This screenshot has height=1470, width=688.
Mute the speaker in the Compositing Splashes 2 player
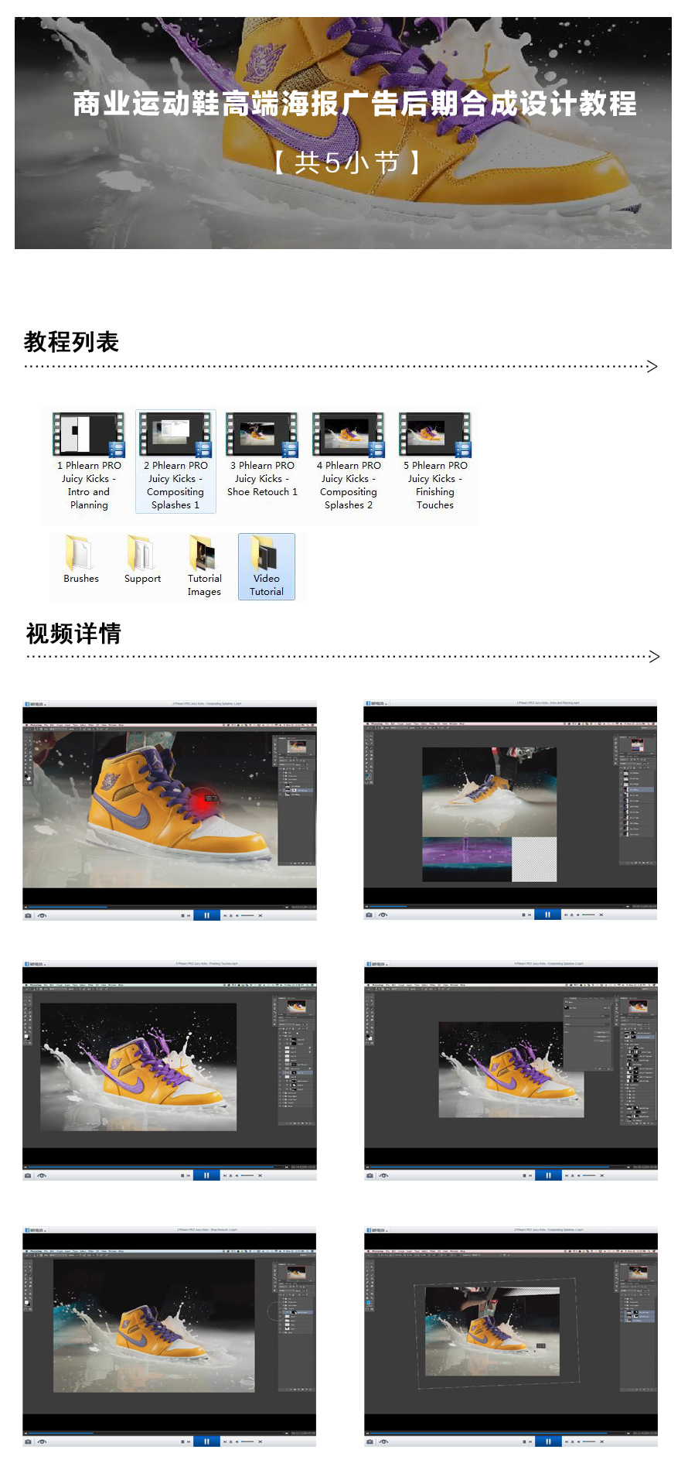pos(578,1175)
